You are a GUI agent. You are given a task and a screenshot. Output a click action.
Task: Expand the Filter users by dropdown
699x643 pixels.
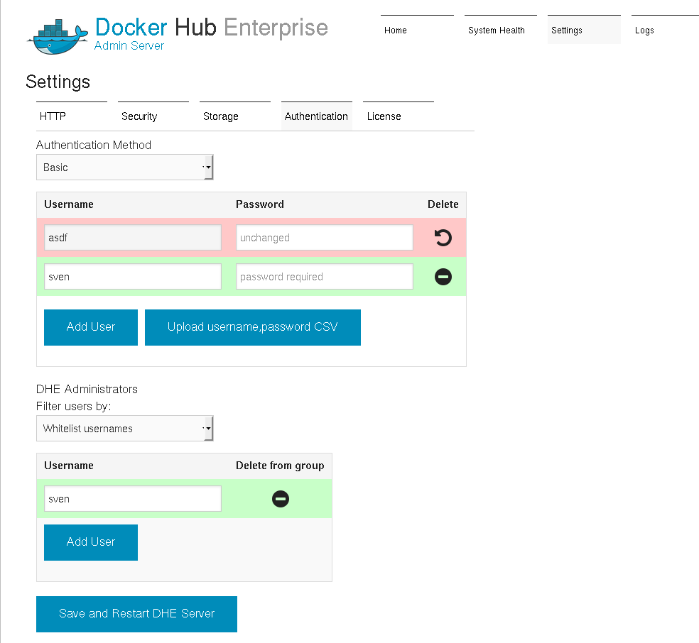point(125,429)
